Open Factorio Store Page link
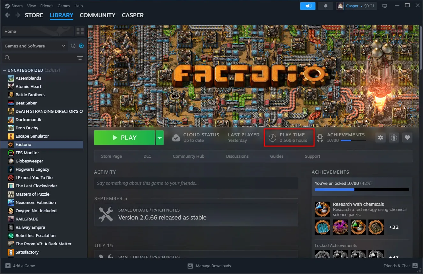 (111, 156)
